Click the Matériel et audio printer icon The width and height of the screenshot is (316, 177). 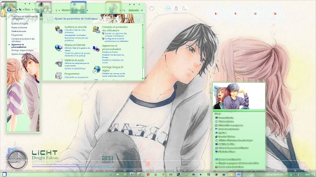tap(59, 63)
